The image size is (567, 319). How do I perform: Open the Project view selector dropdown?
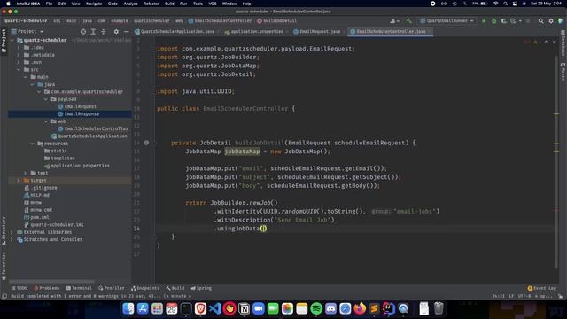[27, 32]
